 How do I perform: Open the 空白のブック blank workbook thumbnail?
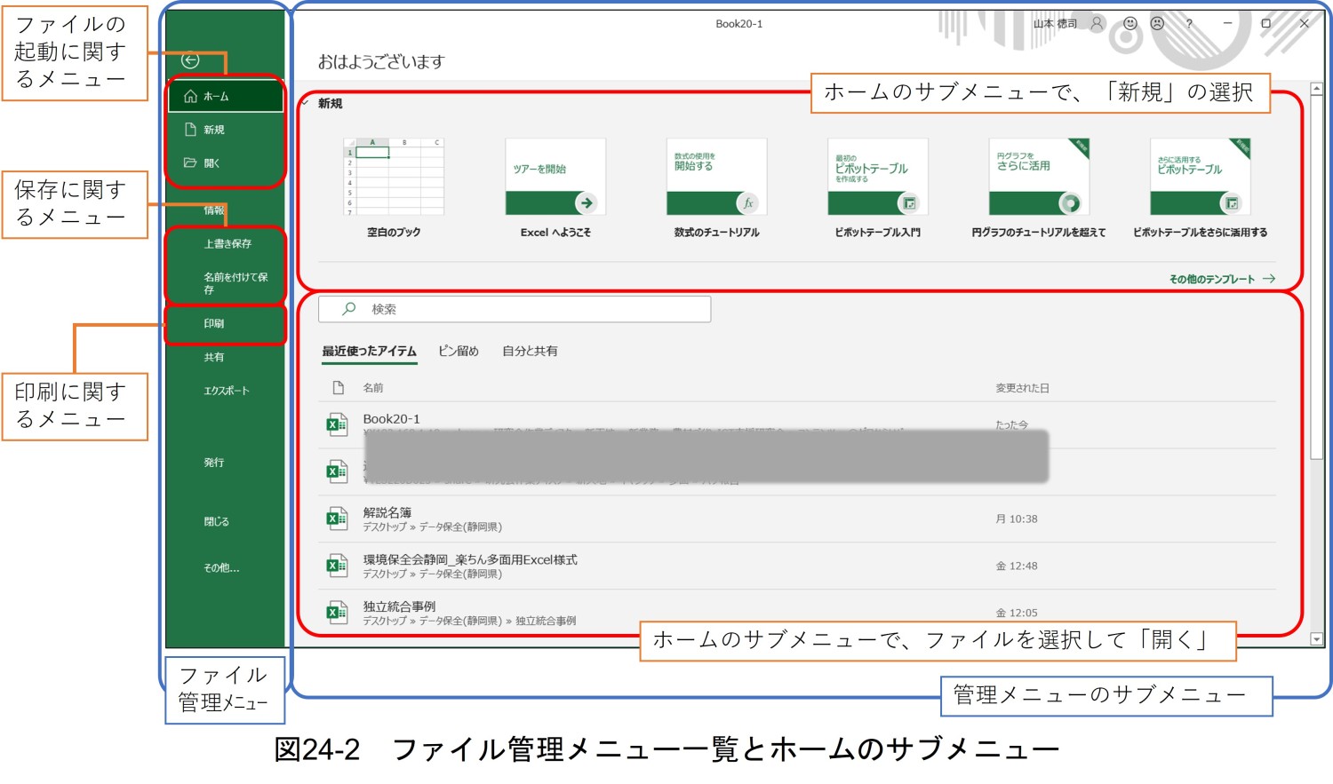tap(394, 177)
